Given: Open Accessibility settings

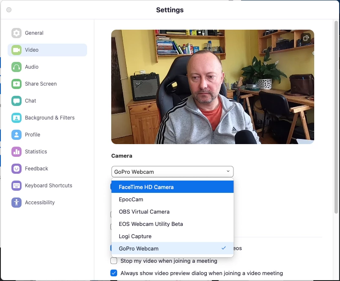Looking at the screenshot, I should coord(47,203).
